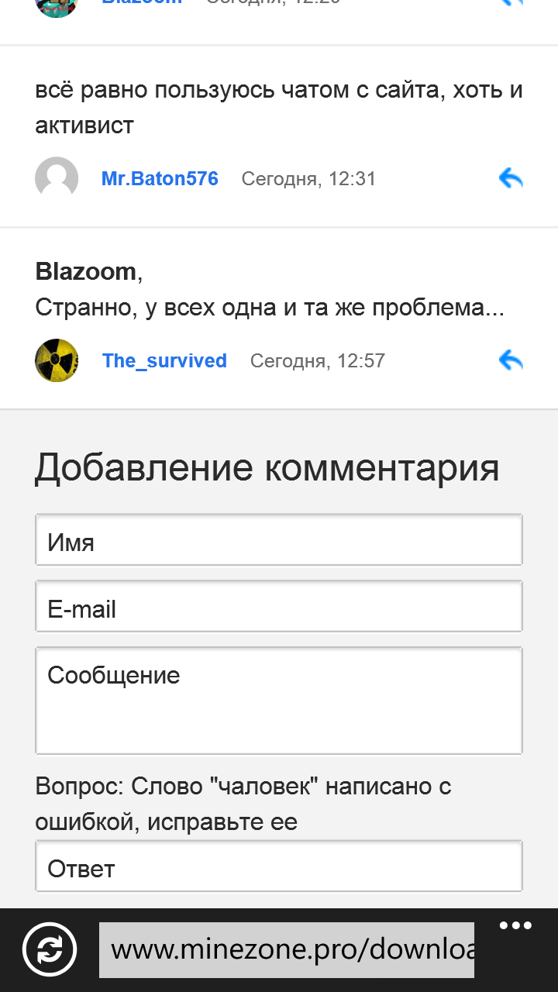Open the browser three-dots menu

coord(515,926)
